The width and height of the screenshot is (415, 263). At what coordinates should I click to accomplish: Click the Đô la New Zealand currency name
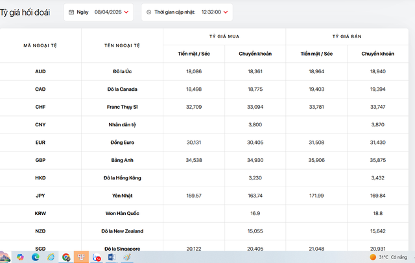[x=122, y=231]
